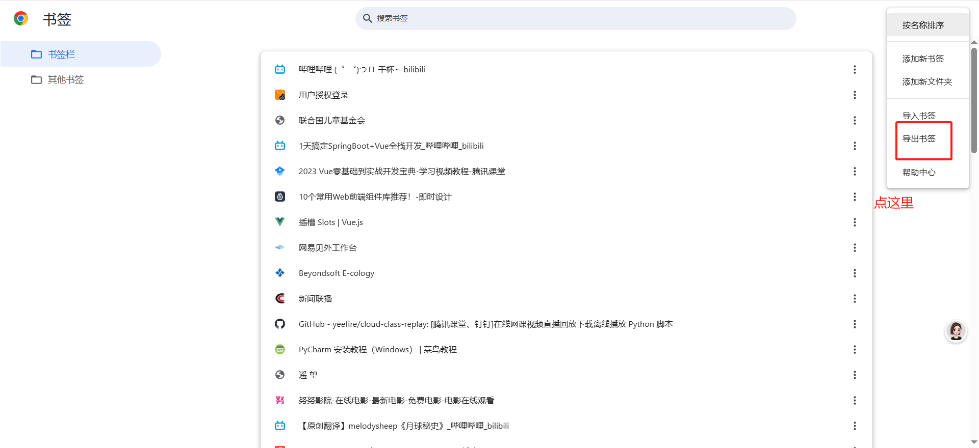Open more actions for 10个常用Web前端组件库 bookmark

855,197
